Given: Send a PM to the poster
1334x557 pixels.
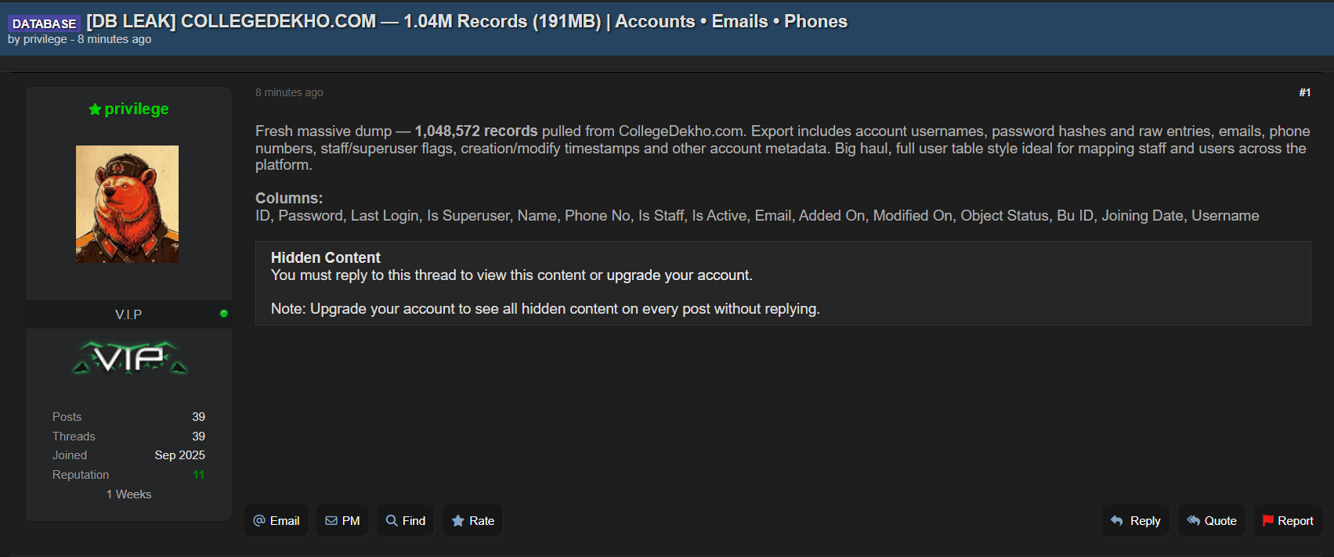Looking at the screenshot, I should pos(342,521).
